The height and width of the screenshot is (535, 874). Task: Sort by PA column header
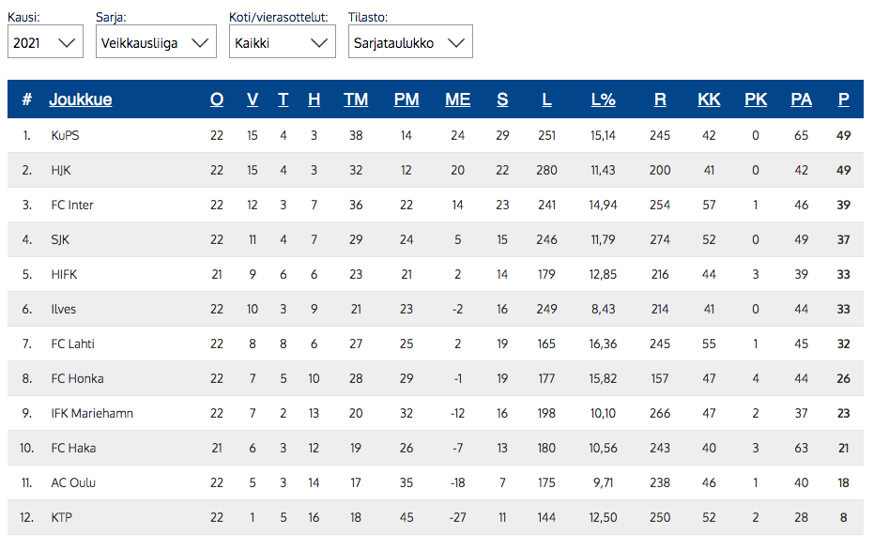(x=801, y=99)
